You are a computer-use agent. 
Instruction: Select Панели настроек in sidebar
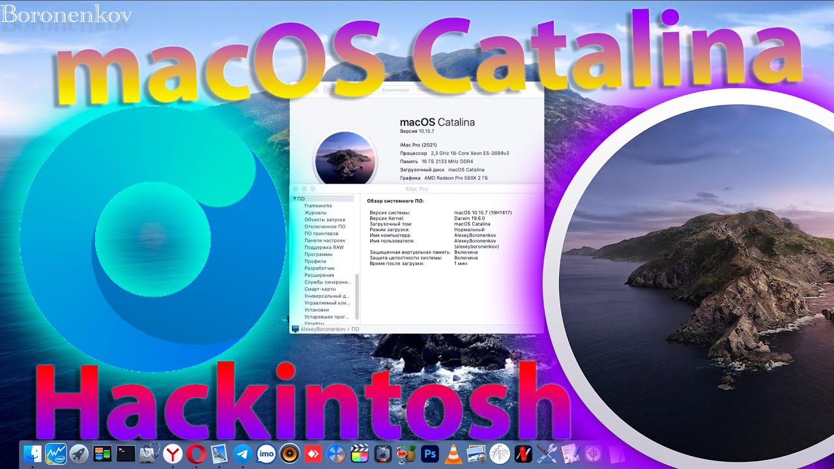tap(324, 240)
